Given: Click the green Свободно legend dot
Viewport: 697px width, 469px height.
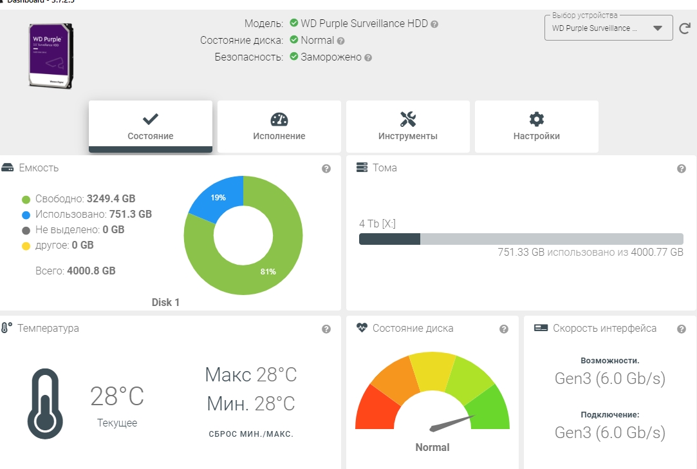Looking at the screenshot, I should click(x=26, y=199).
